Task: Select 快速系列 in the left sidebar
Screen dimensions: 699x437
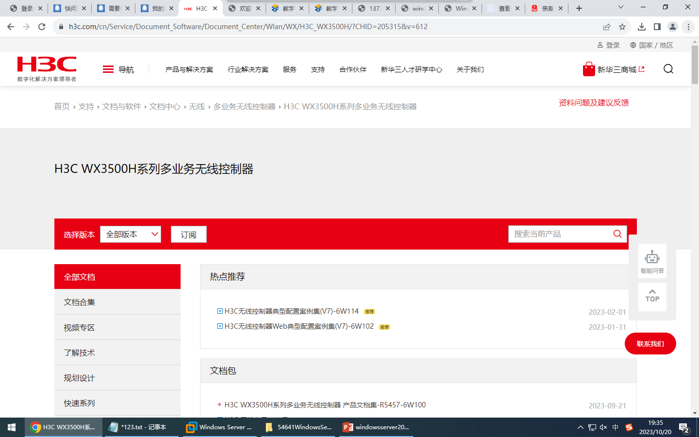Action: tap(117, 403)
